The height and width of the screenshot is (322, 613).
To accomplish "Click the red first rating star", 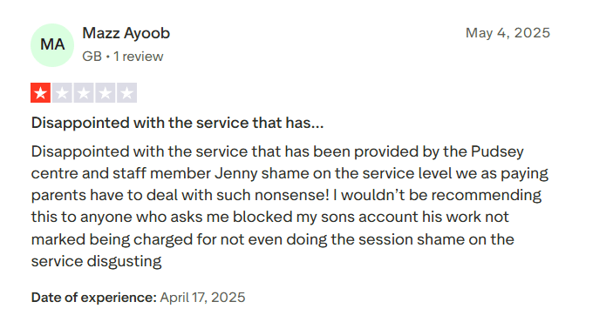I will (41, 93).
